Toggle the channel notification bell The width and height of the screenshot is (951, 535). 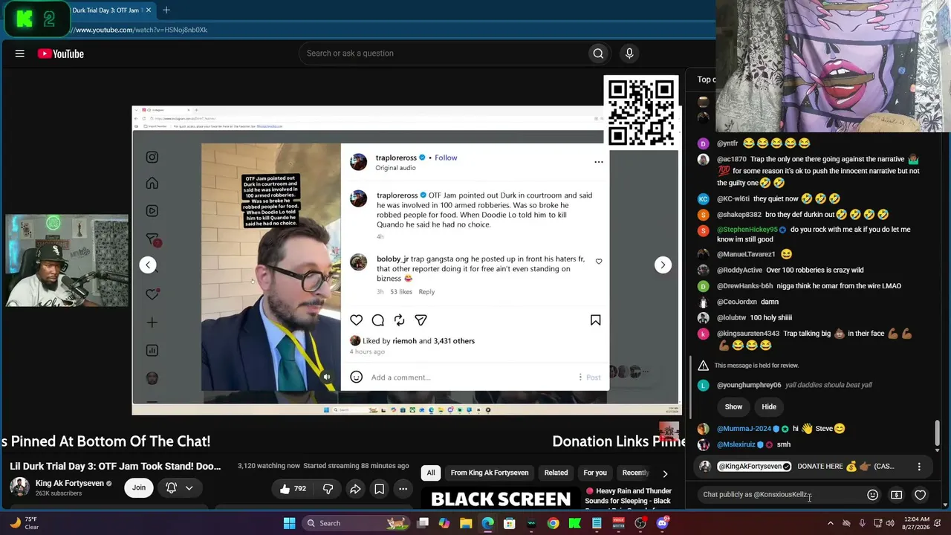(x=171, y=487)
